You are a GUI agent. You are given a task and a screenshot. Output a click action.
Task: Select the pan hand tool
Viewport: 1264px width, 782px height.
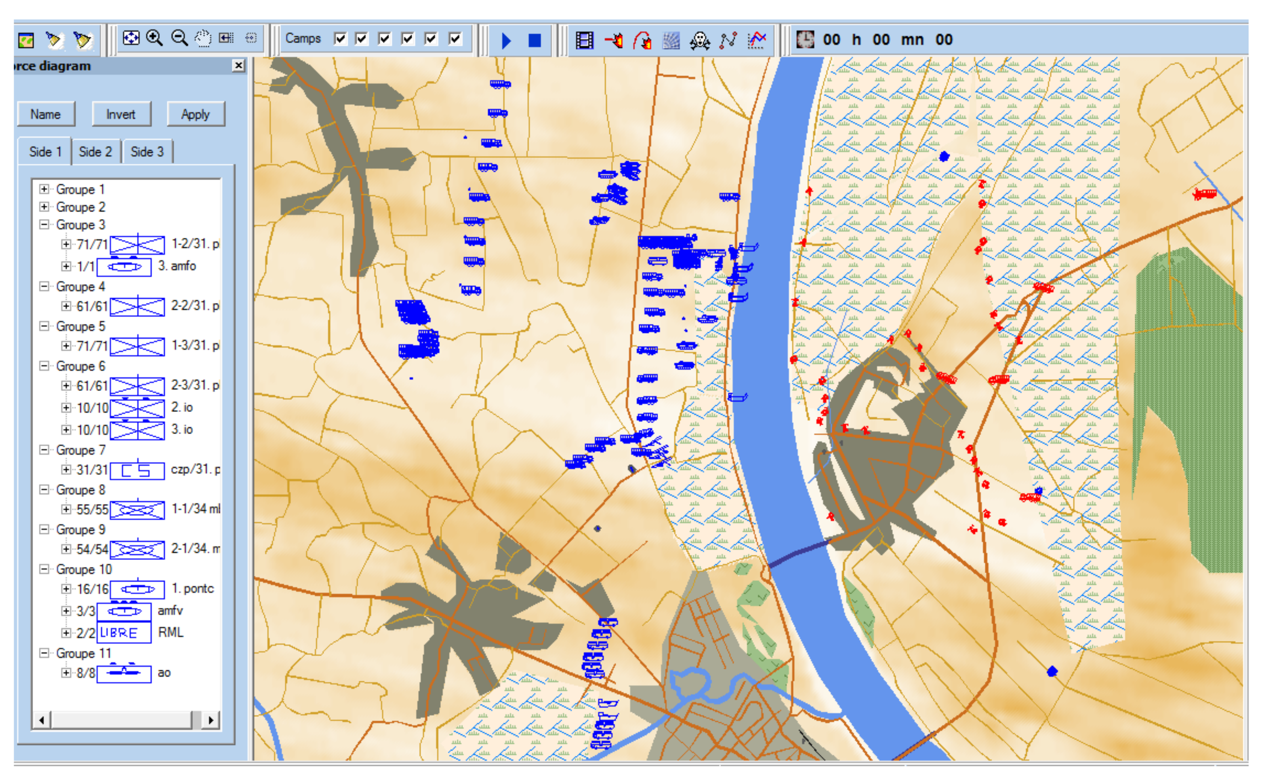(x=203, y=38)
